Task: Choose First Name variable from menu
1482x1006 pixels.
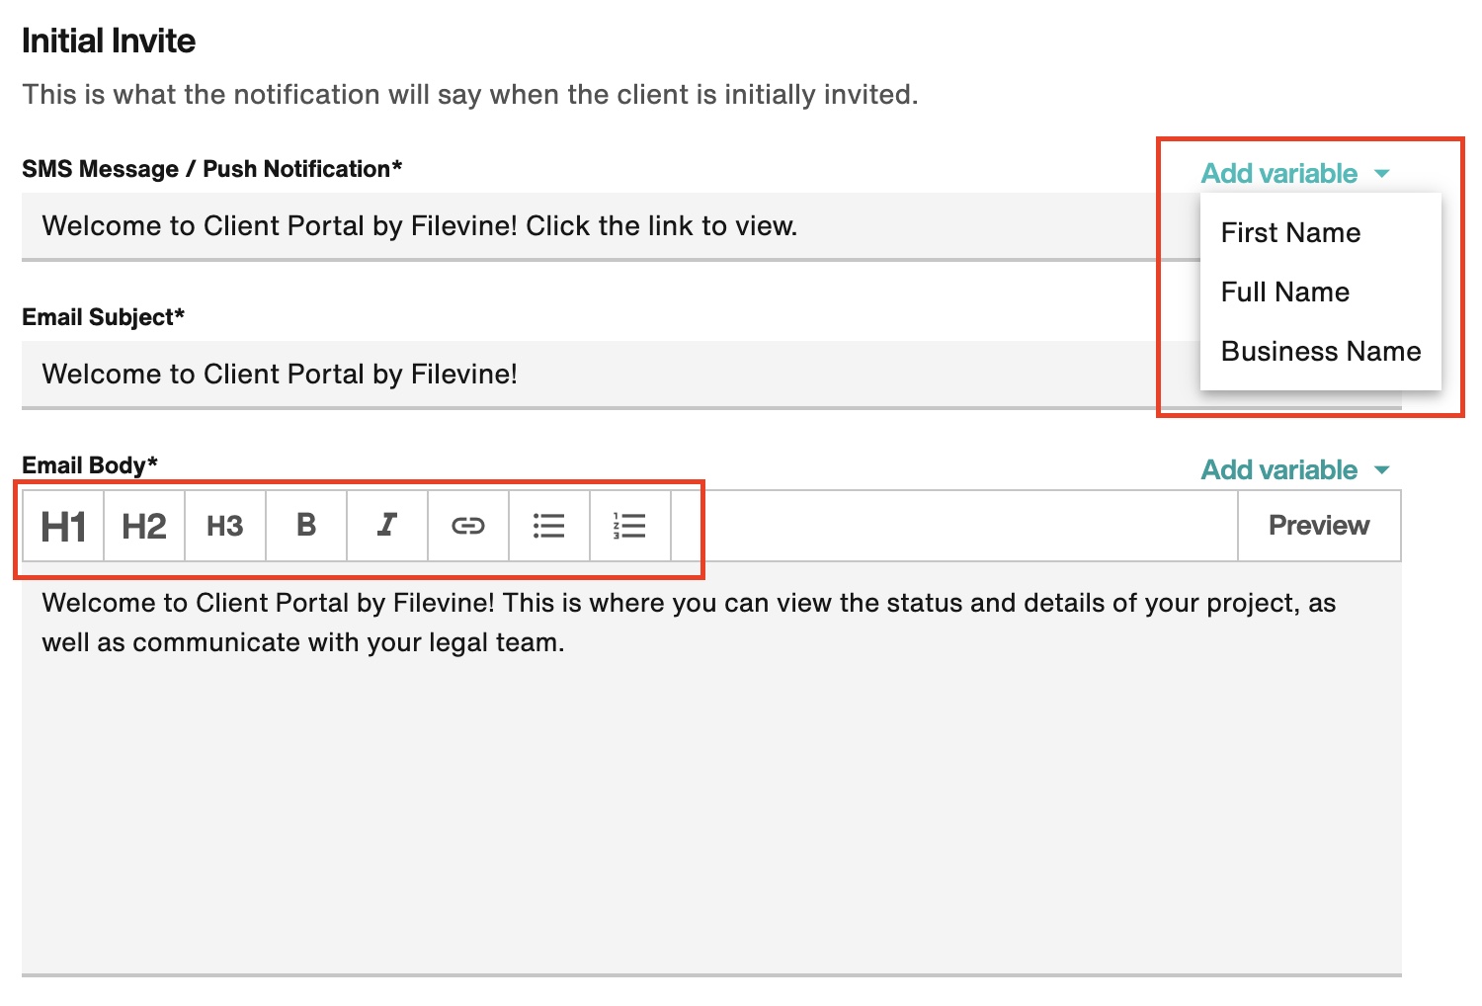Action: pos(1321,233)
